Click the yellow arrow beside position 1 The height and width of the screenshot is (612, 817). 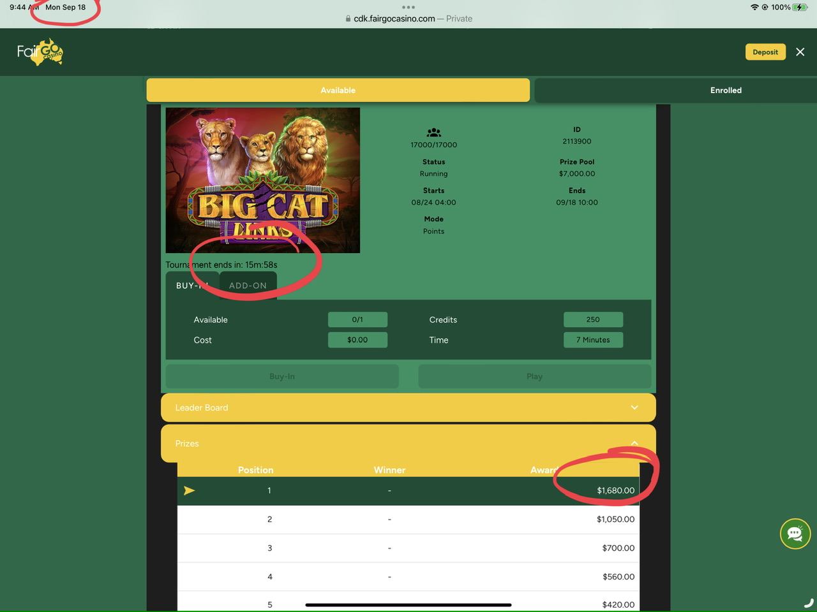pos(189,490)
